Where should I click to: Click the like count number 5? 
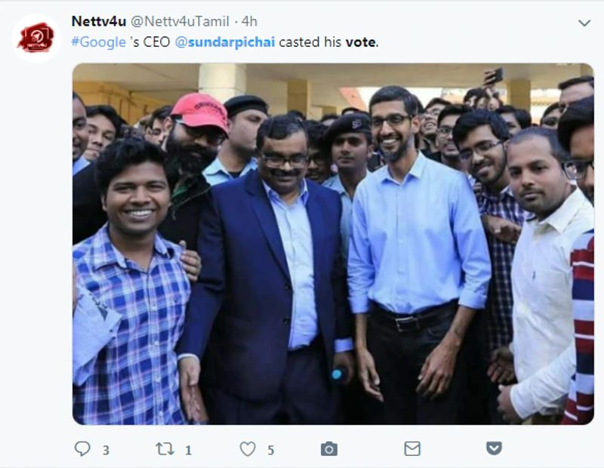click(x=270, y=451)
